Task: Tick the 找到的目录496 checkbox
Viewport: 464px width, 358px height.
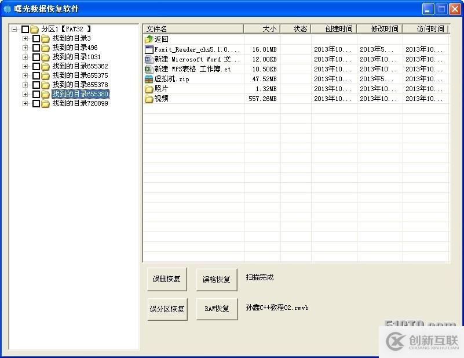Action: pyautogui.click(x=36, y=48)
